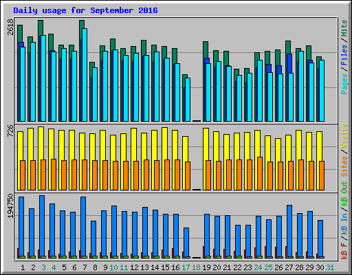Click the 'Visits' legend label
The image size is (352, 275).
click(344, 135)
